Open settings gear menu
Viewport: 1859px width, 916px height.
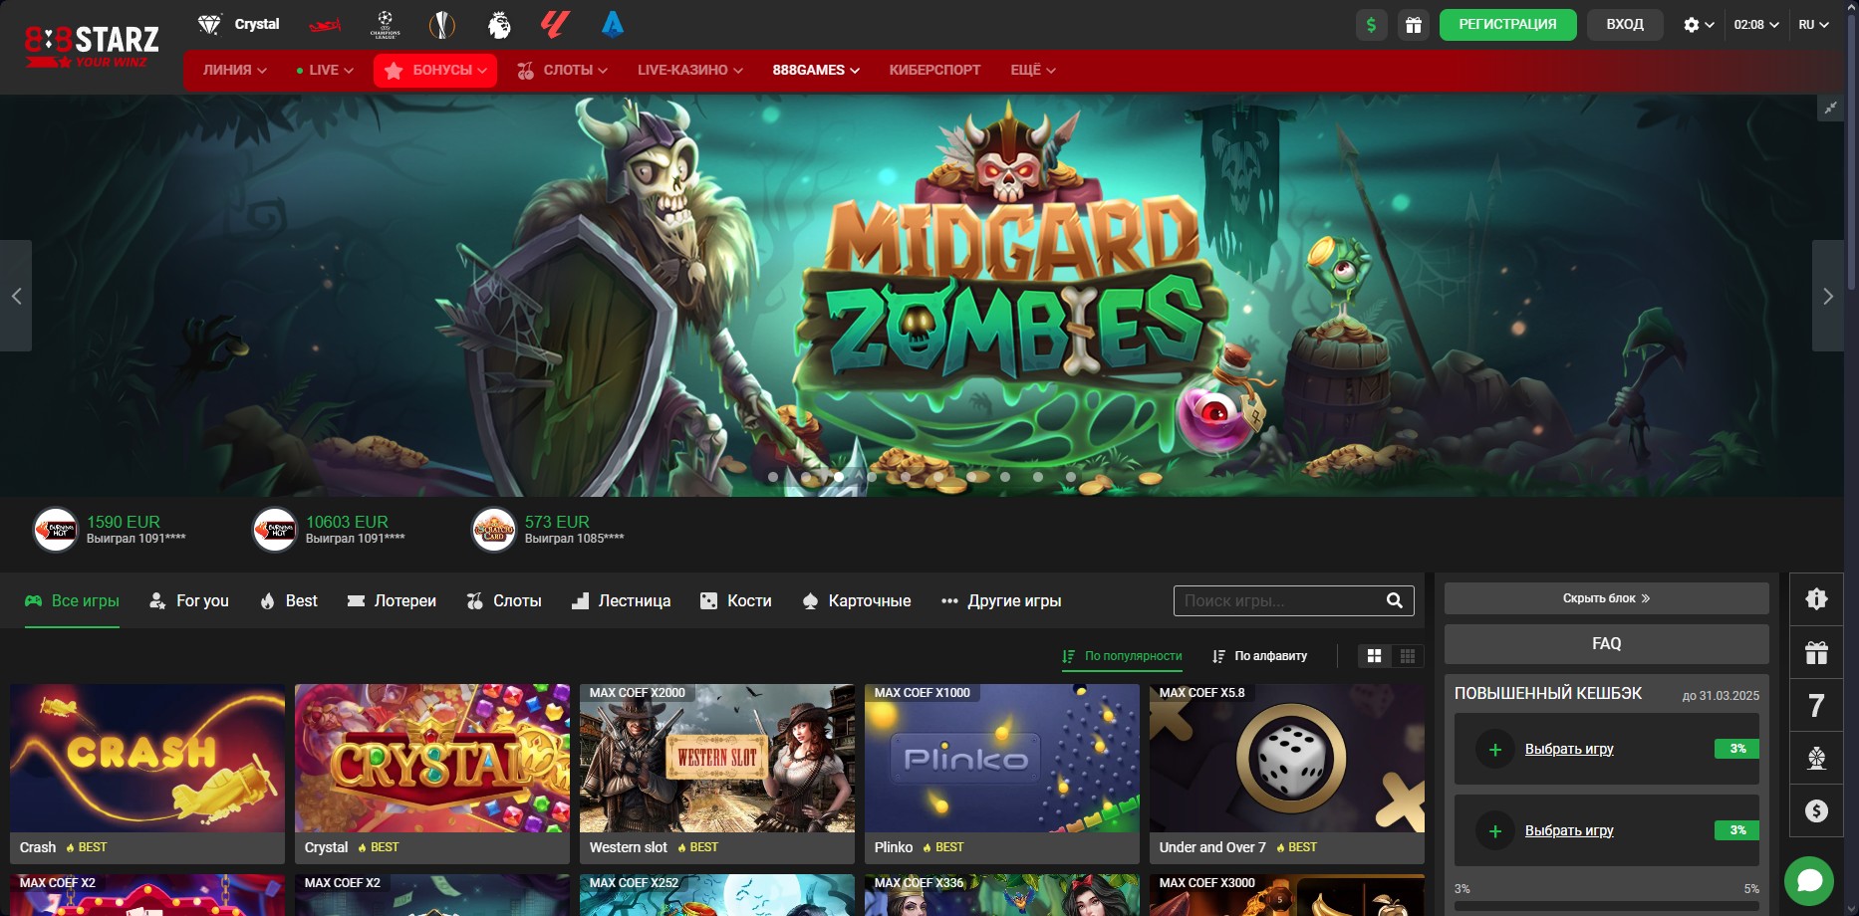pyautogui.click(x=1699, y=25)
